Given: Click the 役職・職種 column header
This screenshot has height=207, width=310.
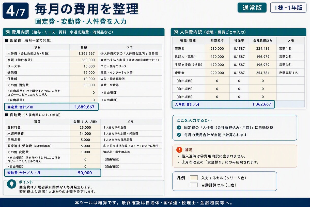Looking at the screenshot, I should pos(189,40).
